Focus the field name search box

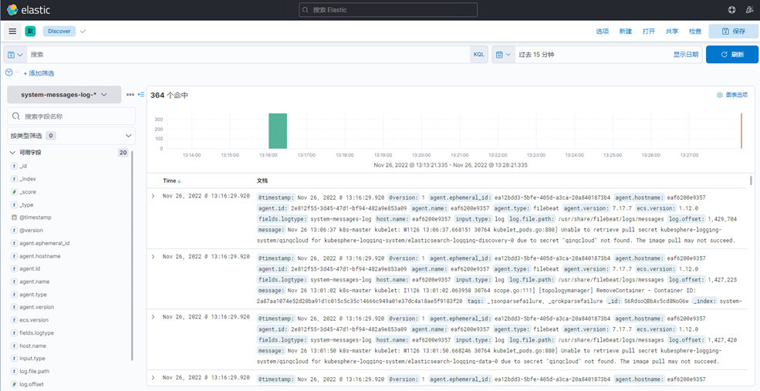pos(71,116)
